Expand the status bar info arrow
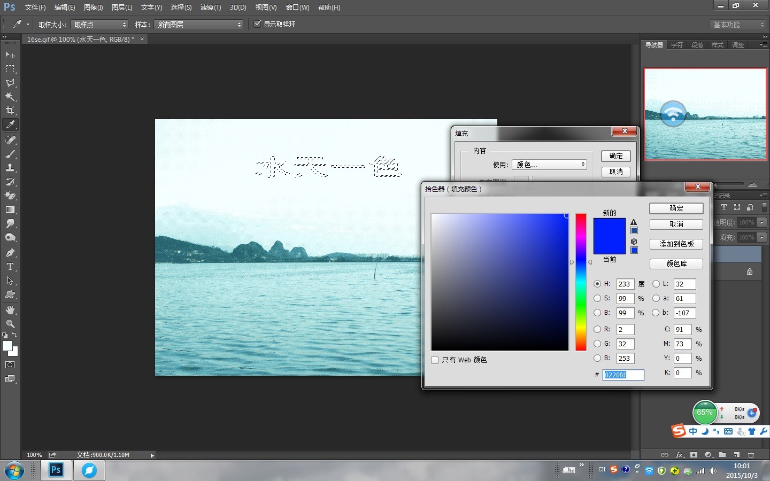Image resolution: width=770 pixels, height=481 pixels. [152, 455]
